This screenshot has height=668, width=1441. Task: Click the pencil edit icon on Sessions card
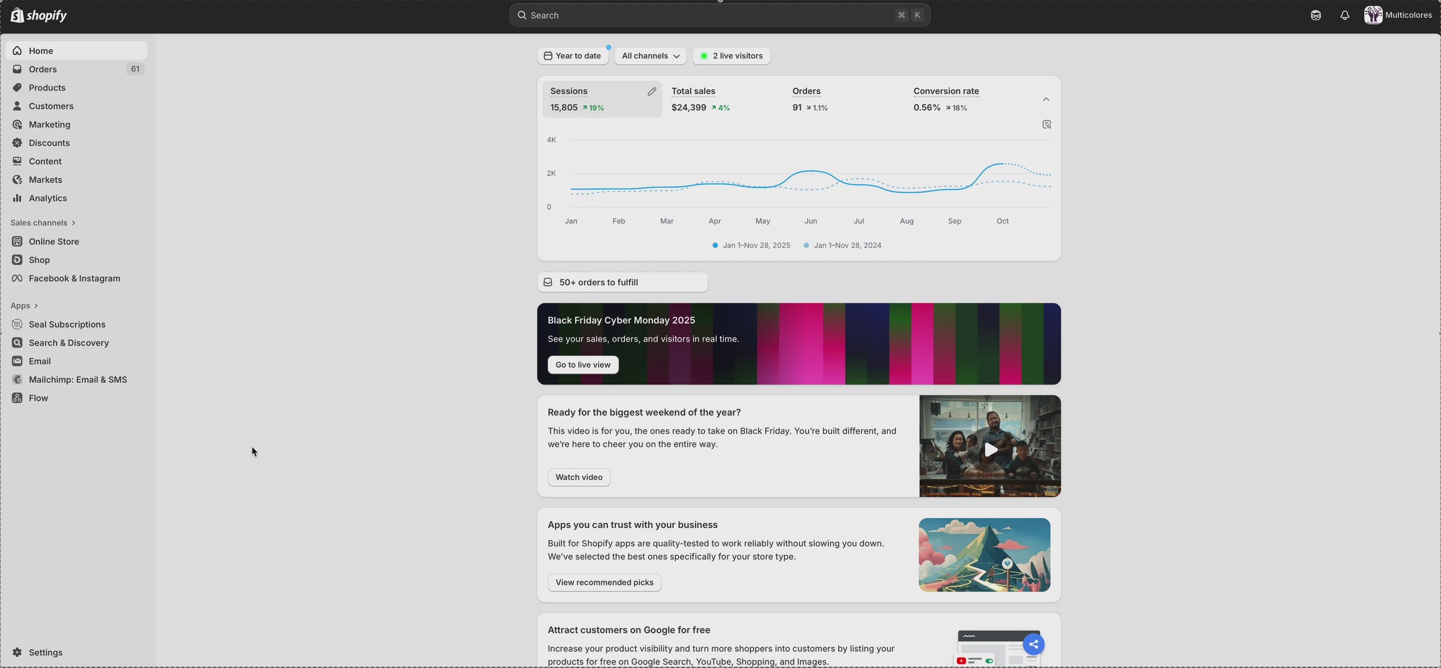pyautogui.click(x=651, y=92)
